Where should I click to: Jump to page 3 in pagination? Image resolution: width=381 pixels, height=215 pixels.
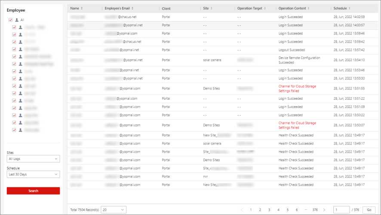(269, 210)
